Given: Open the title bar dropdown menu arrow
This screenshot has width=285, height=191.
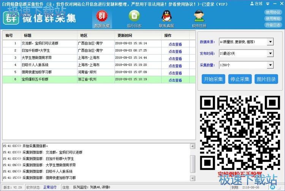Looking at the screenshot, I should click(x=268, y=4).
